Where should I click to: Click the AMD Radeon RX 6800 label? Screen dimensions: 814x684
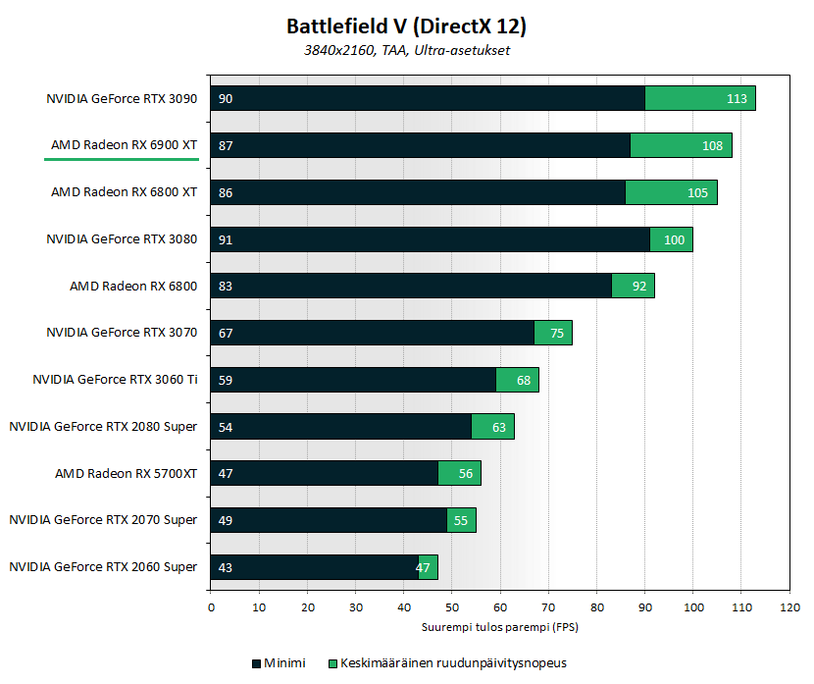133,287
